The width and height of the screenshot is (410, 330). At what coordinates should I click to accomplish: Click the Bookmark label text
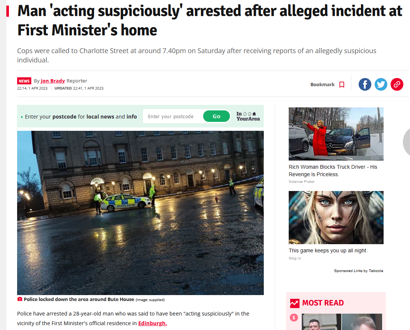tap(323, 85)
